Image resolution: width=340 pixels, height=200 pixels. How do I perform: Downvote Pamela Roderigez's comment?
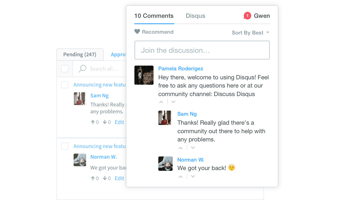[x=173, y=102]
